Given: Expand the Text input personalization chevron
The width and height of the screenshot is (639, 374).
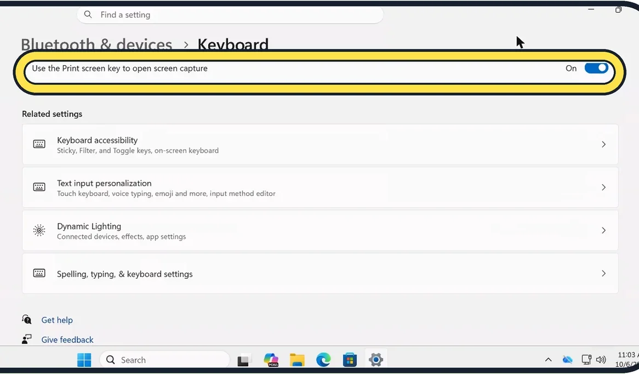Looking at the screenshot, I should point(603,188).
